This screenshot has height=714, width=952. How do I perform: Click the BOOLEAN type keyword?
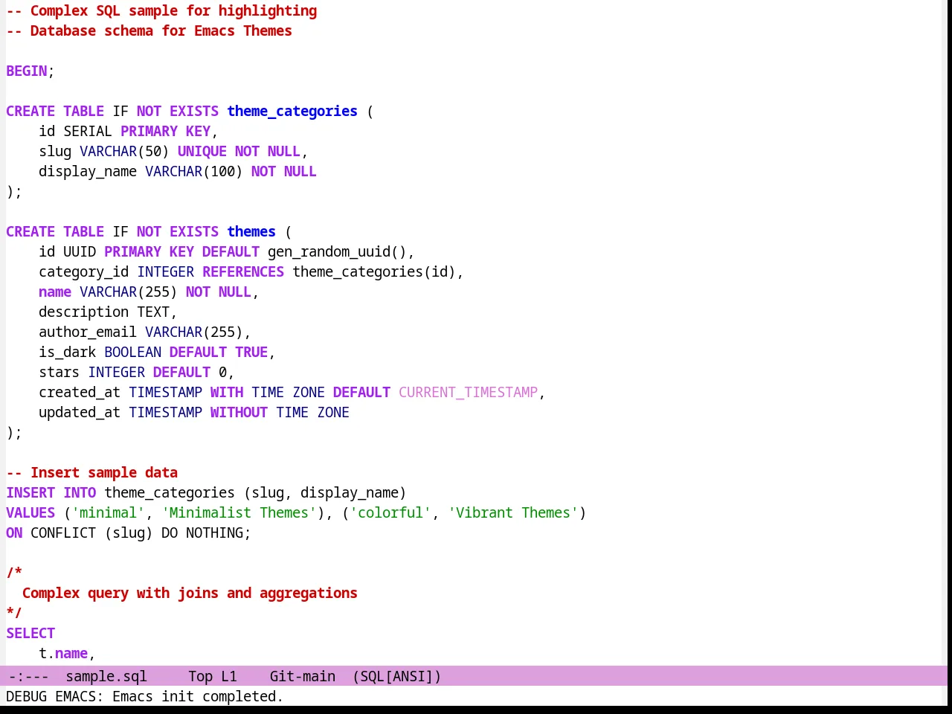tap(133, 352)
